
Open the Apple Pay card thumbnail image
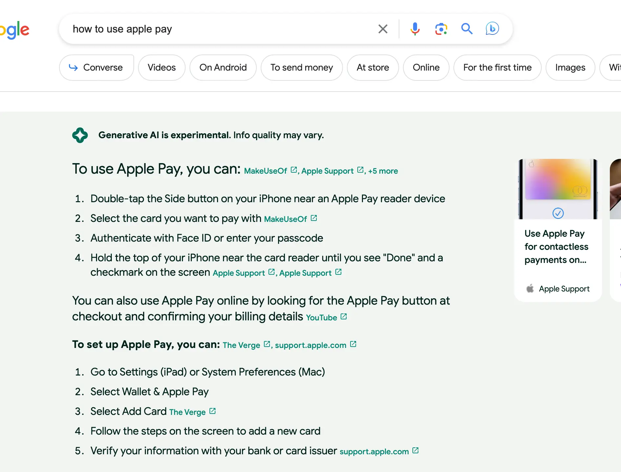(x=558, y=189)
